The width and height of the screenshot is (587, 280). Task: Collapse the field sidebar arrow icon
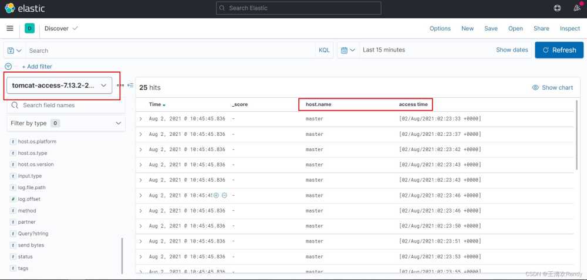[x=130, y=86]
